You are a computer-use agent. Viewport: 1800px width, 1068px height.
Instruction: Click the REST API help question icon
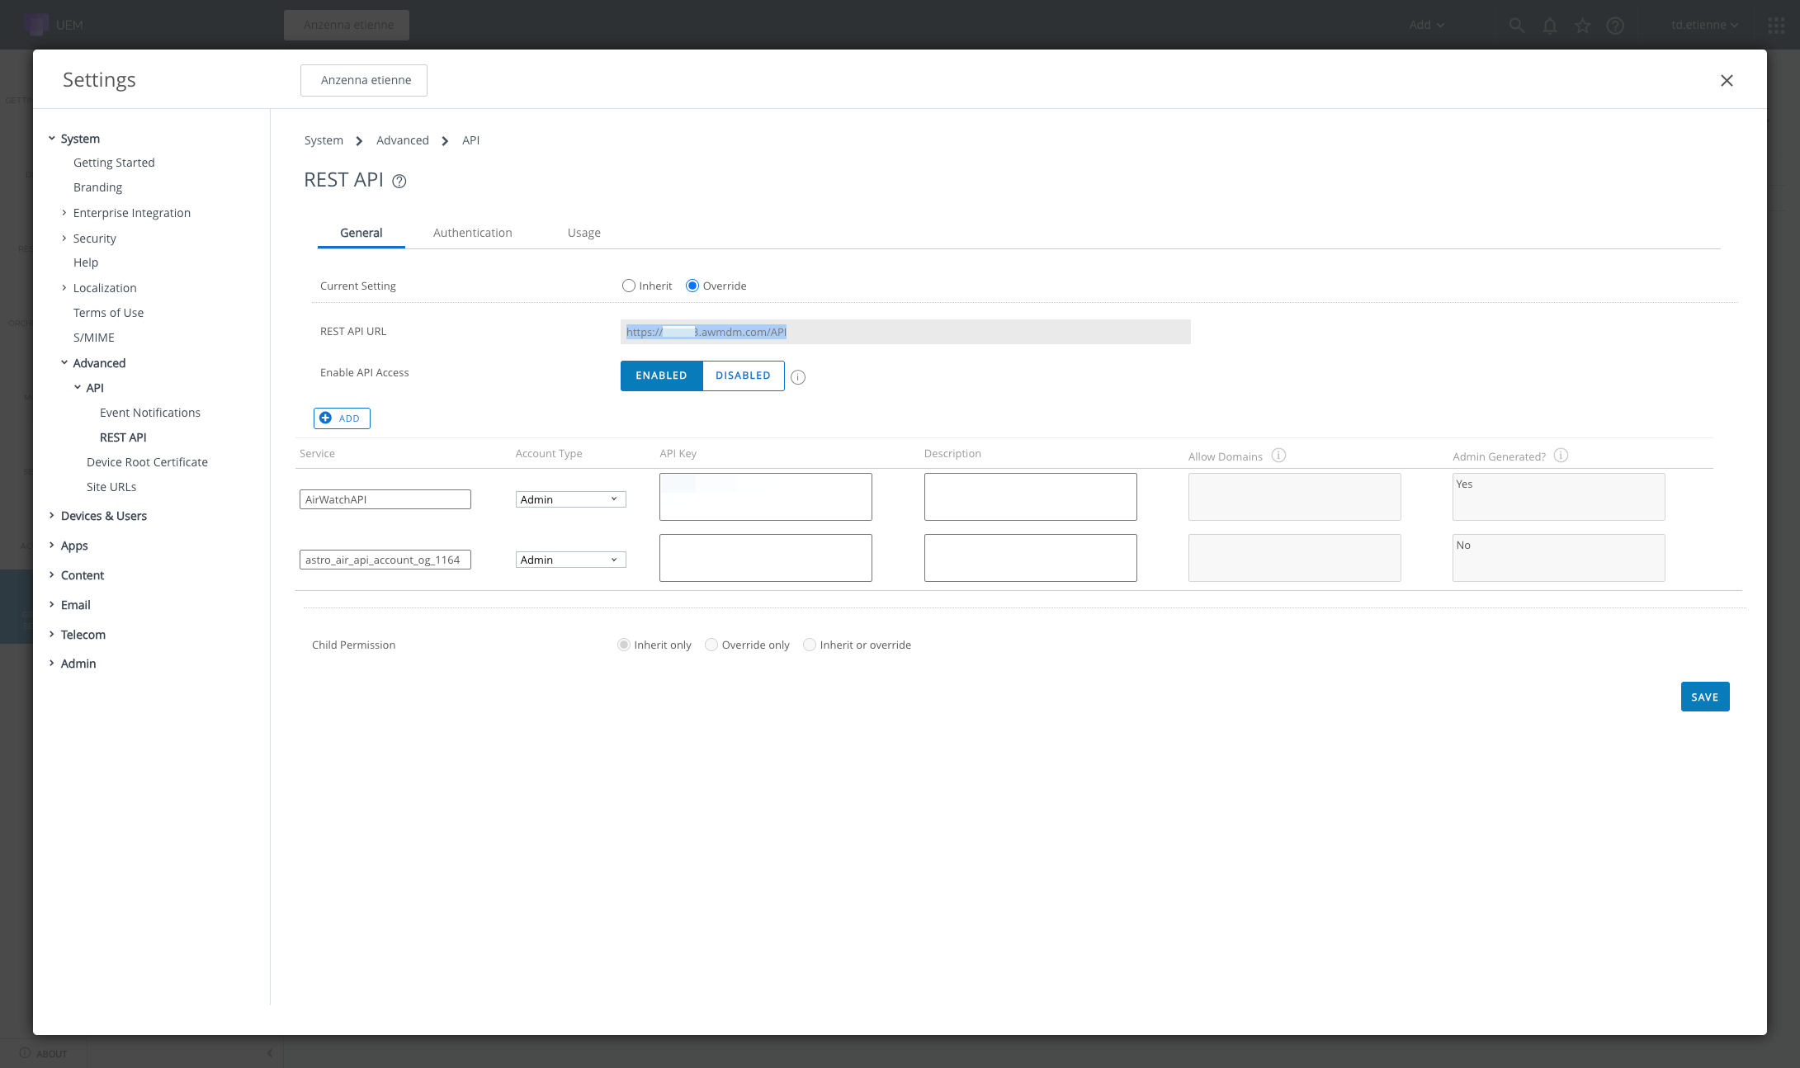399,182
